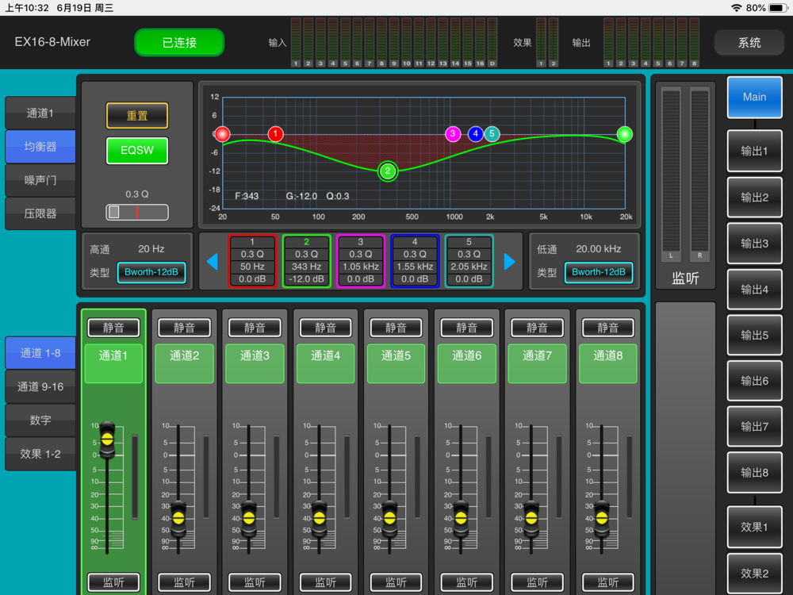Viewport: 793px width, 595px height.
Task: Click the 通道8 fader knob
Action: pyautogui.click(x=601, y=518)
